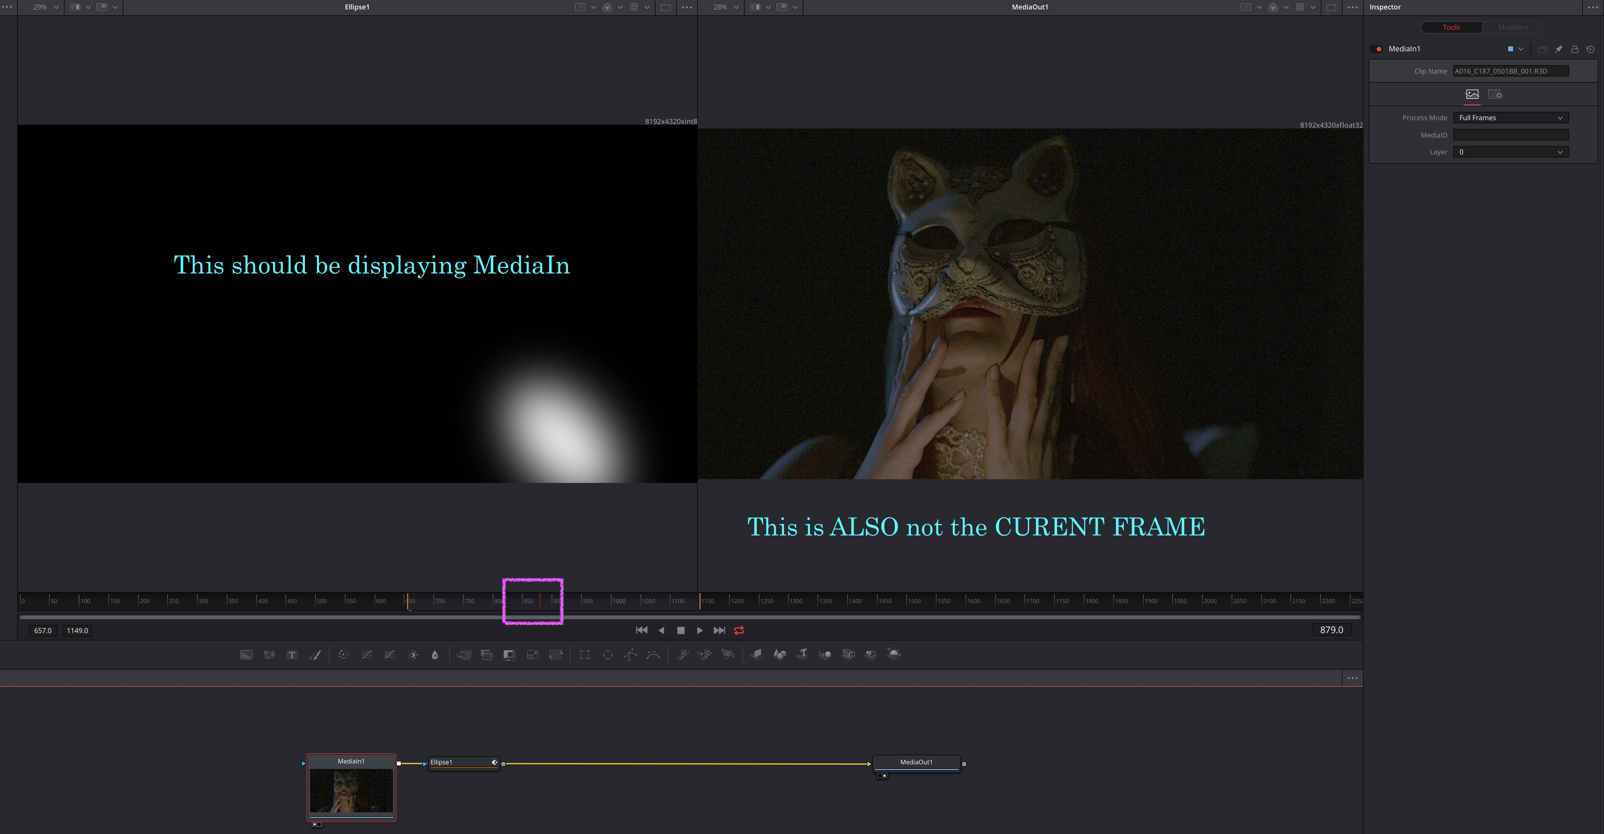This screenshot has width=1604, height=834.
Task: Click the timeline range scrollbar
Action: tap(690, 617)
